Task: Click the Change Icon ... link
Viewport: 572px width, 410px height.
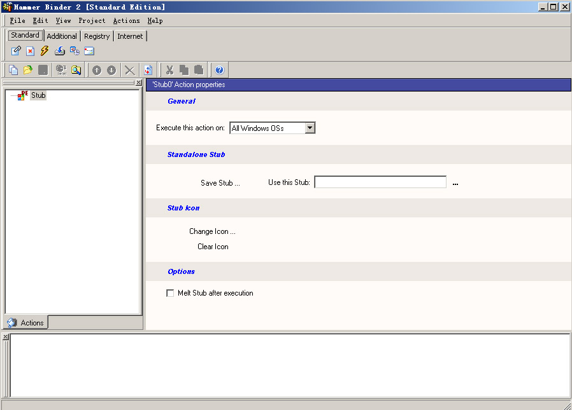Action: tap(212, 231)
